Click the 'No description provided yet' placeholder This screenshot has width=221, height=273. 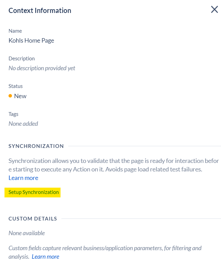click(42, 68)
